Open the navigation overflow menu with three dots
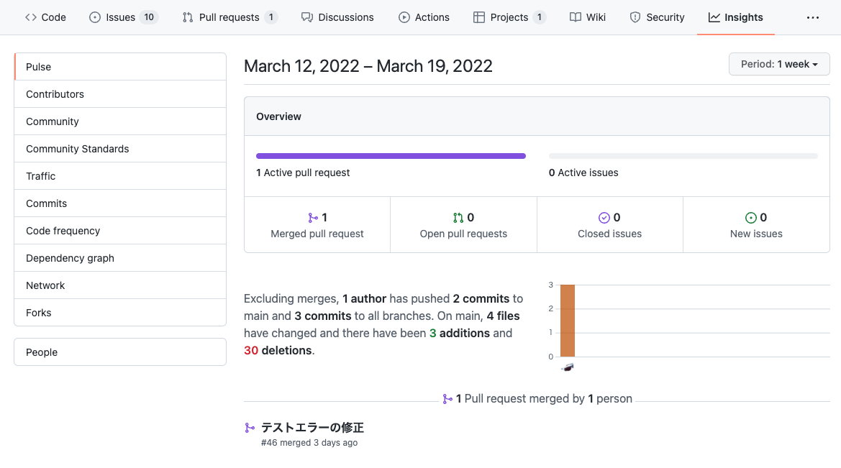This screenshot has height=468, width=841. (x=813, y=17)
